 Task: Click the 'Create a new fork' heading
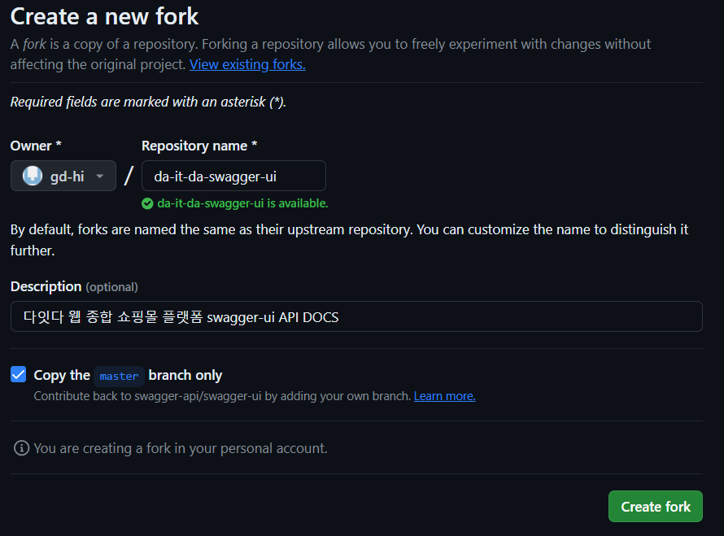click(x=104, y=16)
